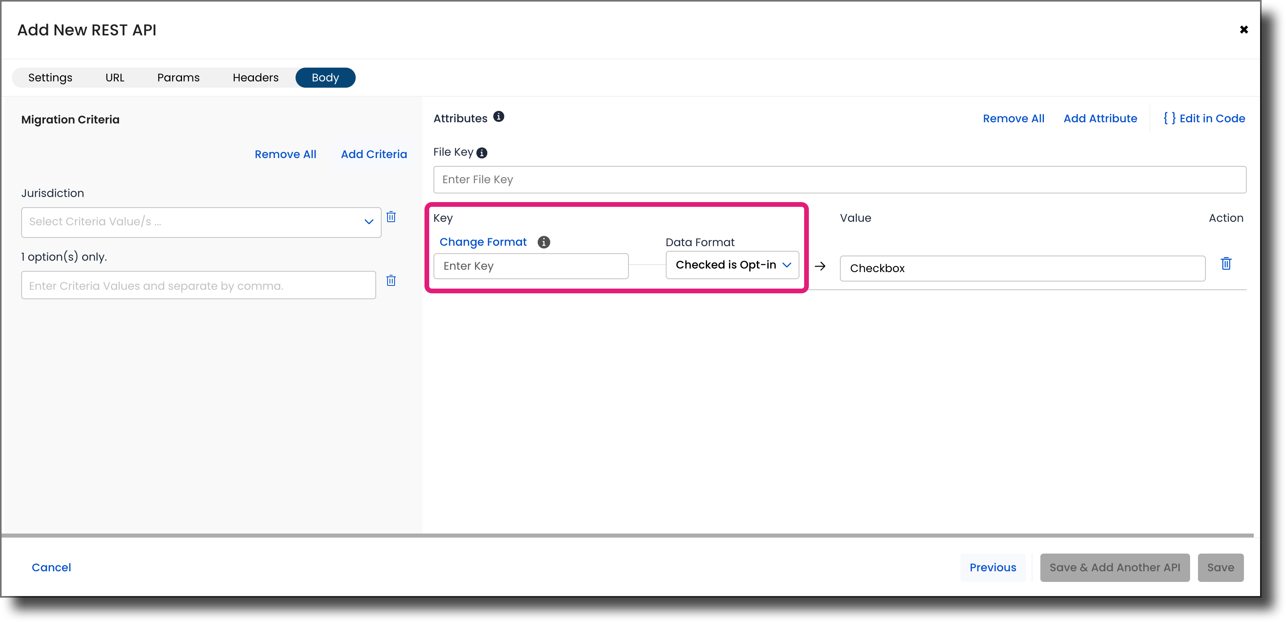
Task: Click the trash icon in the Action column
Action: 1226,264
